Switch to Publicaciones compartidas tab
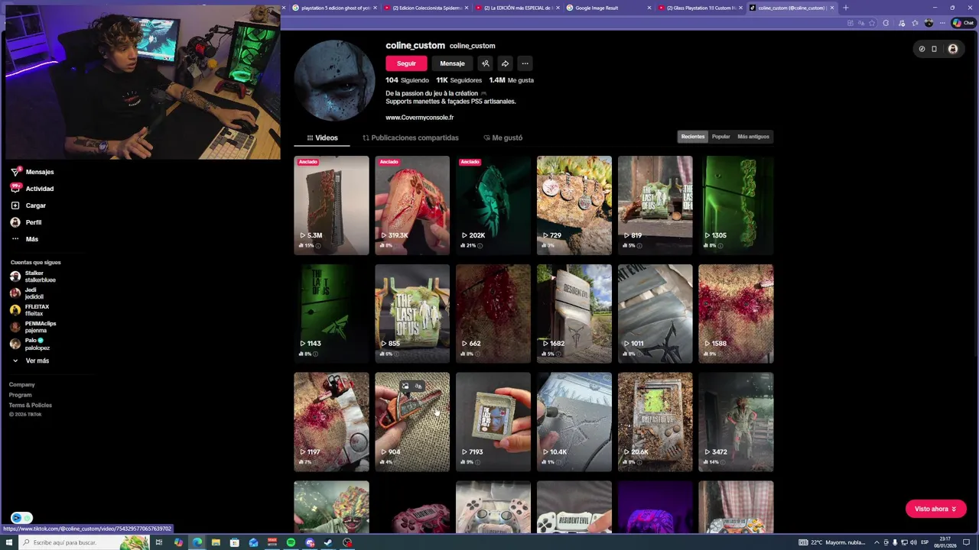Screen dimensions: 979x550 pyautogui.click(x=411, y=137)
